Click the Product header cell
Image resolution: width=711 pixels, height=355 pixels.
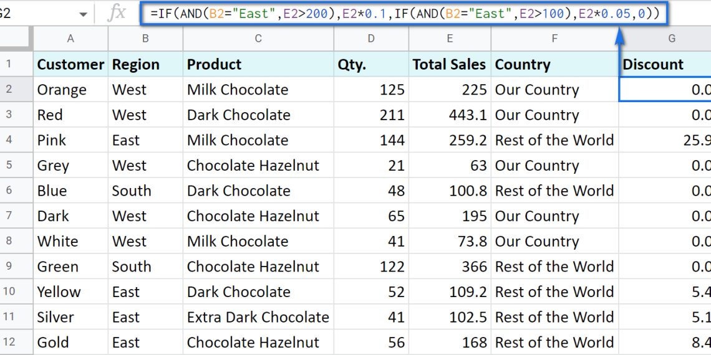pyautogui.click(x=258, y=64)
